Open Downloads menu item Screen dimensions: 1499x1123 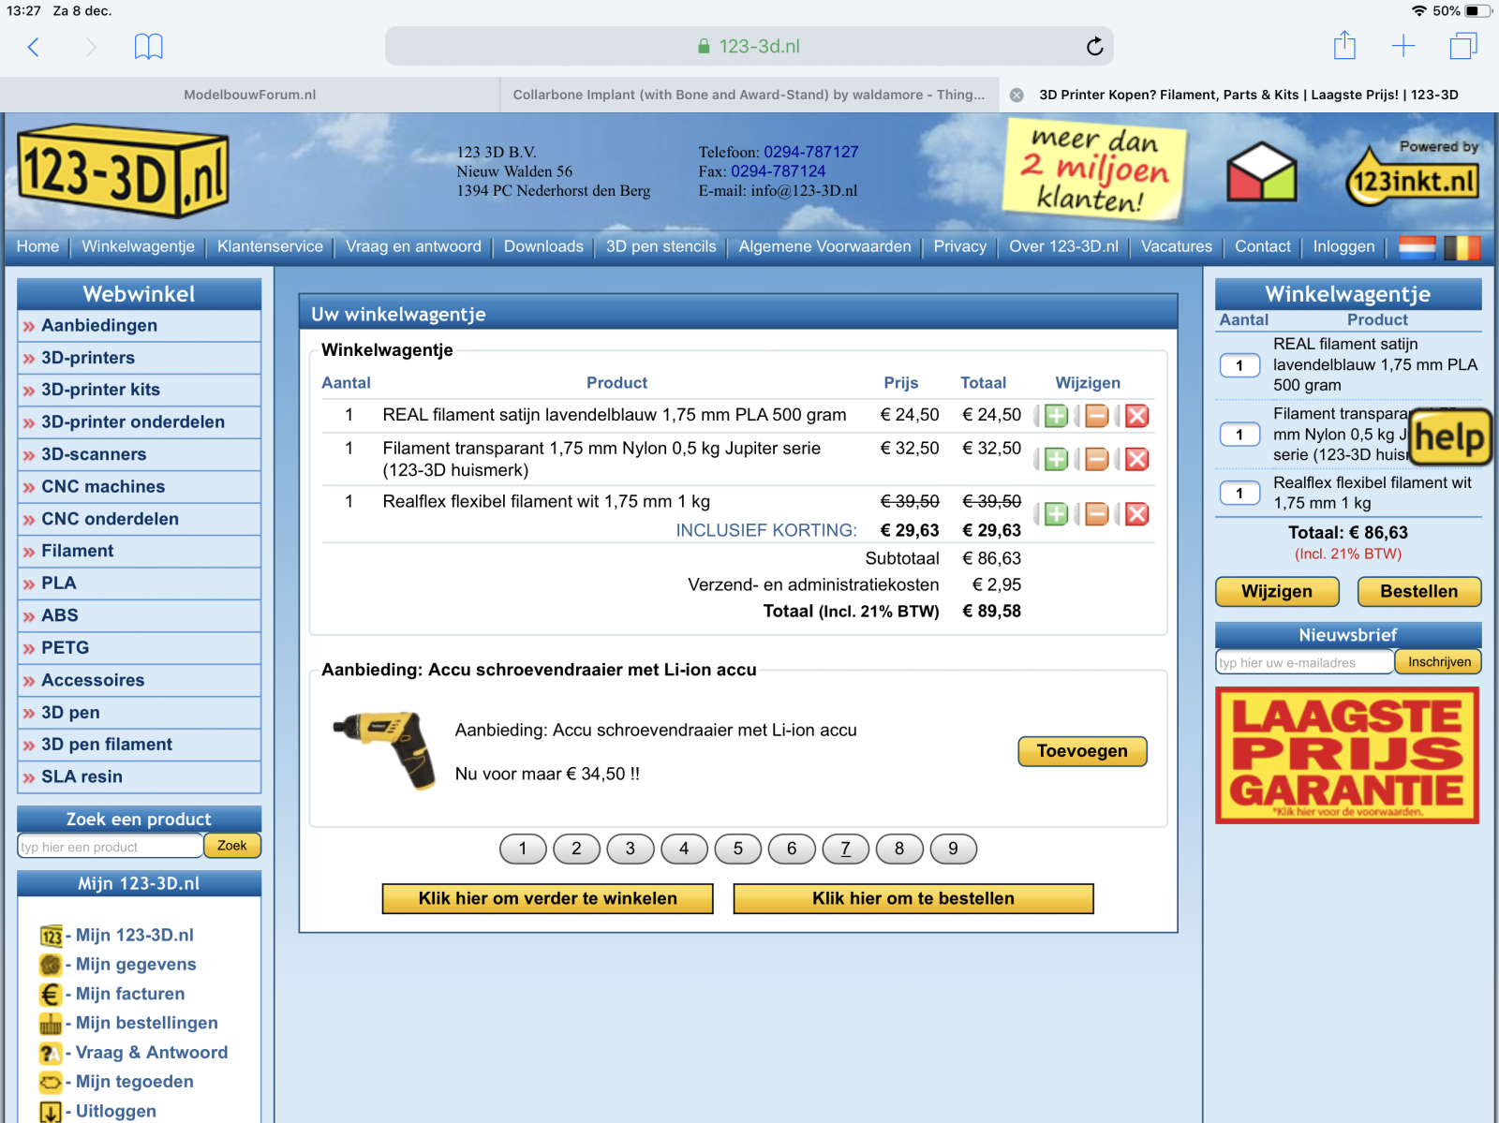pos(543,246)
